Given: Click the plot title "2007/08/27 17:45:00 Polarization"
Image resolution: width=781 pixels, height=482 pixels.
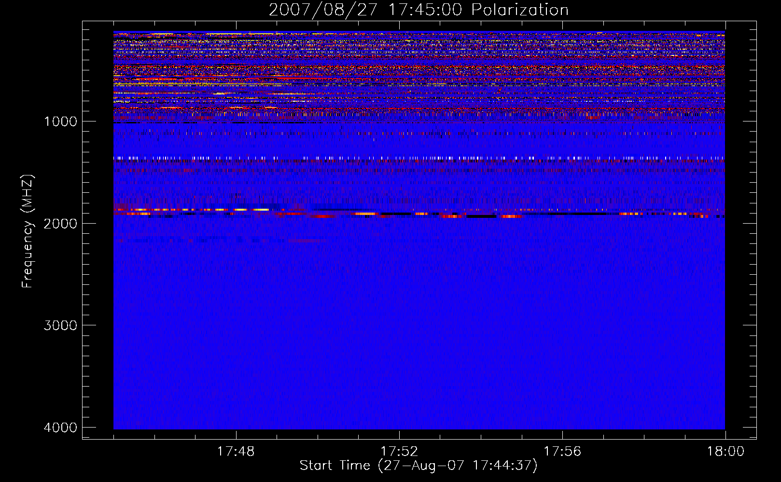Looking at the screenshot, I should (x=418, y=10).
